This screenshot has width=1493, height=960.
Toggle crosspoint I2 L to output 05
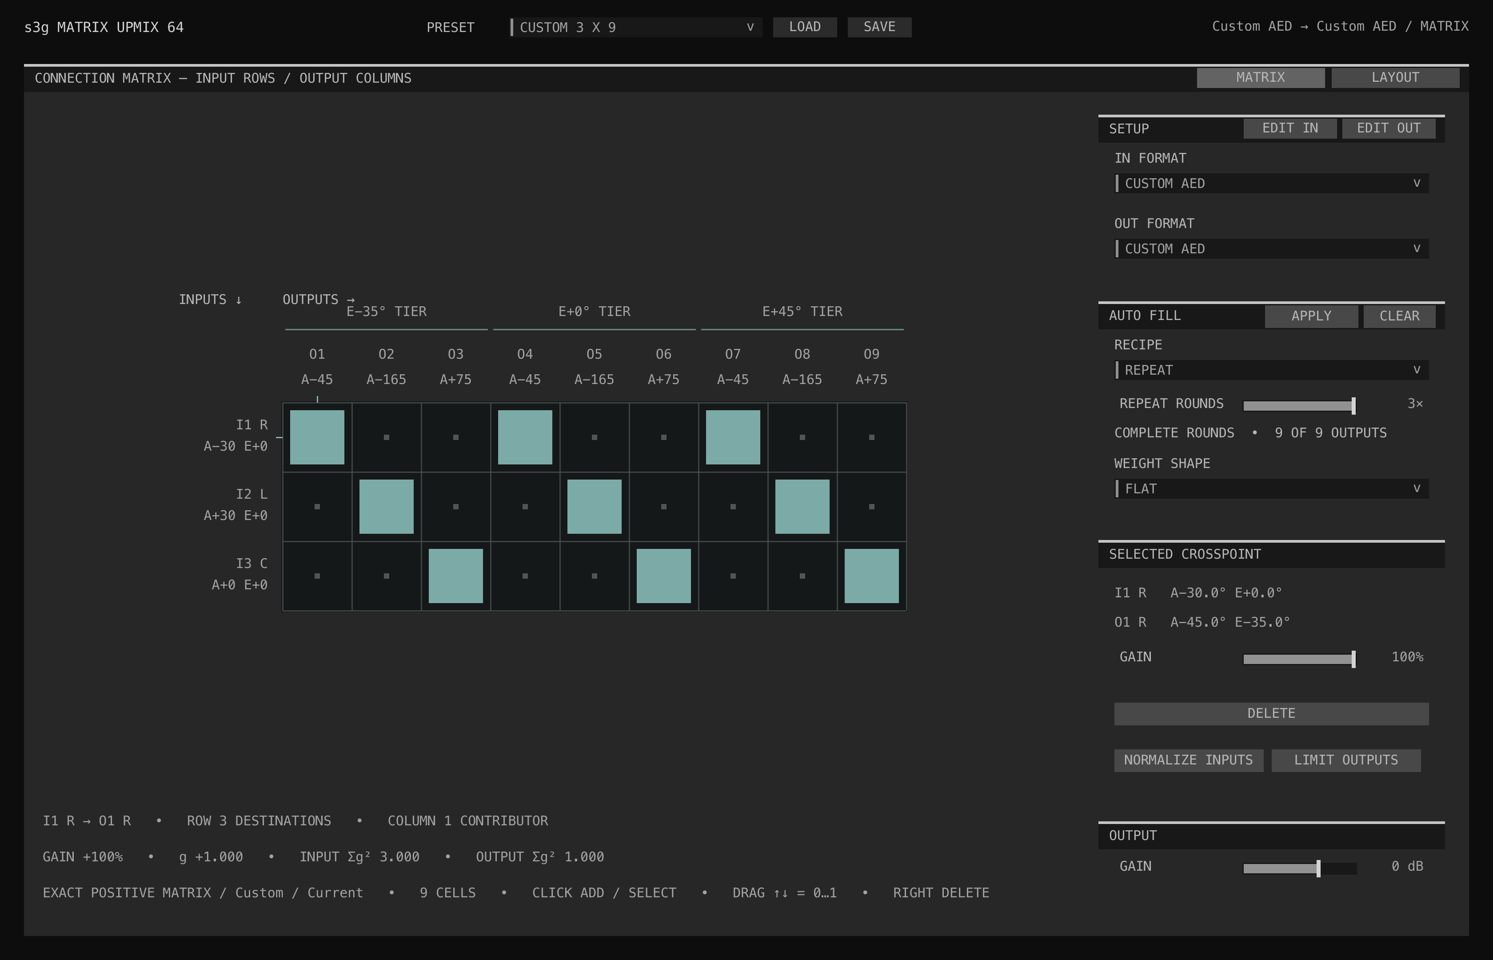[595, 506]
